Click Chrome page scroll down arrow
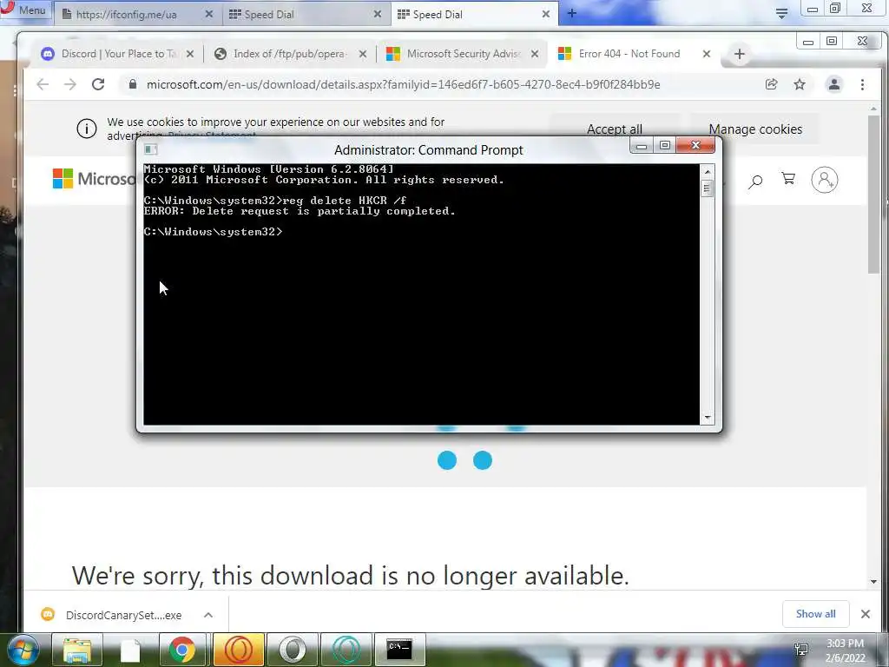 (873, 581)
